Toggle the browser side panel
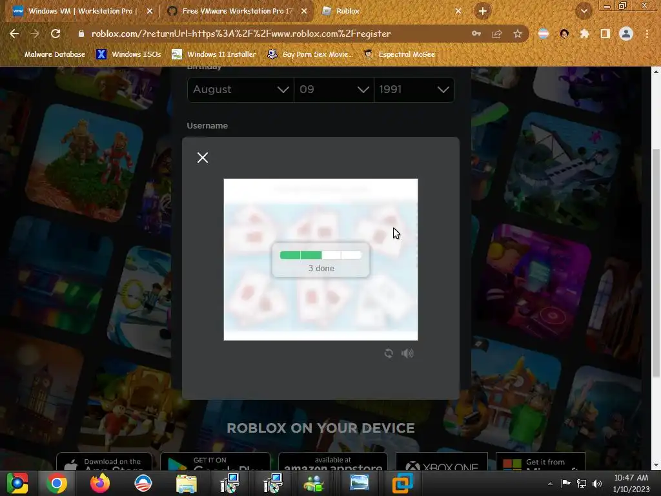The image size is (661, 496). point(605,34)
